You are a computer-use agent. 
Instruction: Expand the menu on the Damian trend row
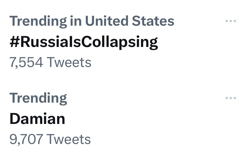(x=231, y=98)
